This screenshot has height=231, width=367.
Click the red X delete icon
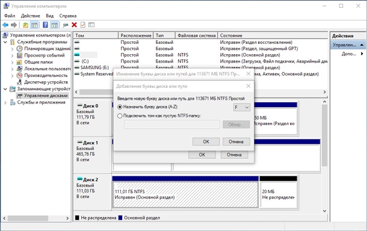point(74,25)
